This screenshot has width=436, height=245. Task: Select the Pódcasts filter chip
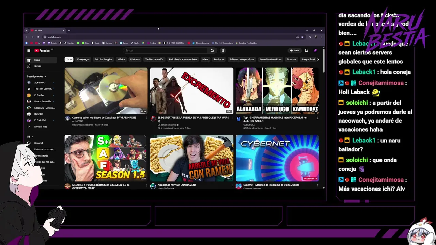(135, 59)
